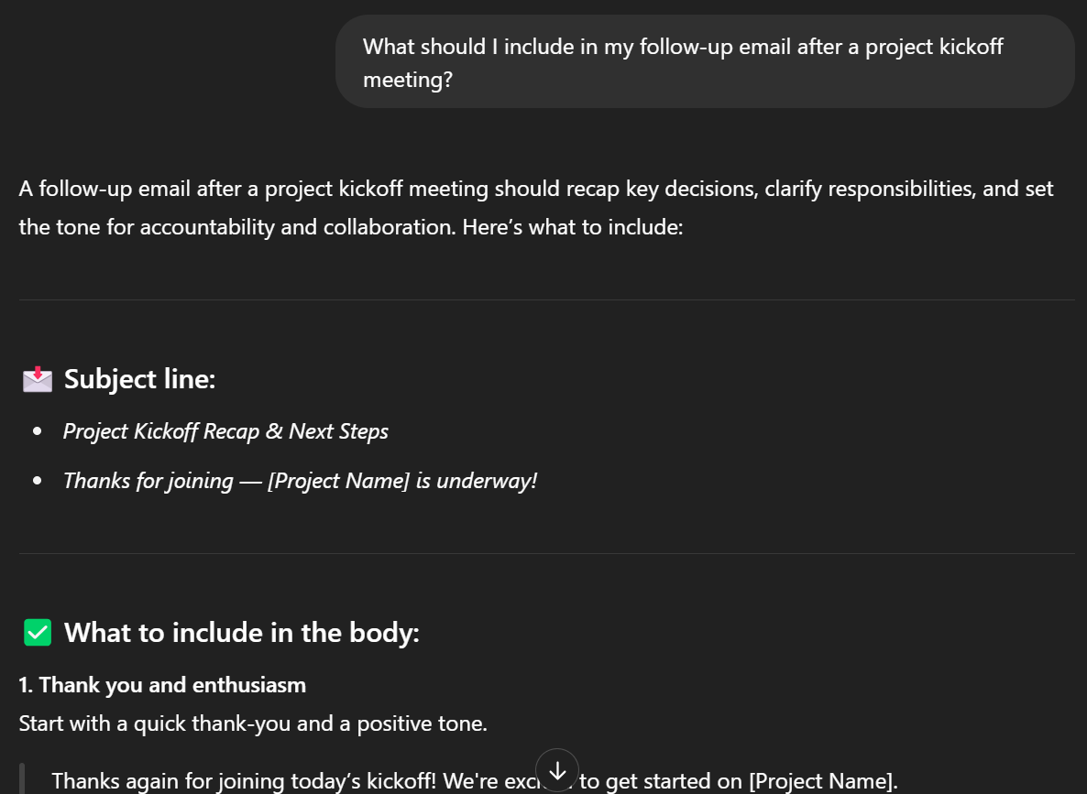Click the divider line above the body section
Viewport: 1087px width, 794px height.
click(x=546, y=553)
